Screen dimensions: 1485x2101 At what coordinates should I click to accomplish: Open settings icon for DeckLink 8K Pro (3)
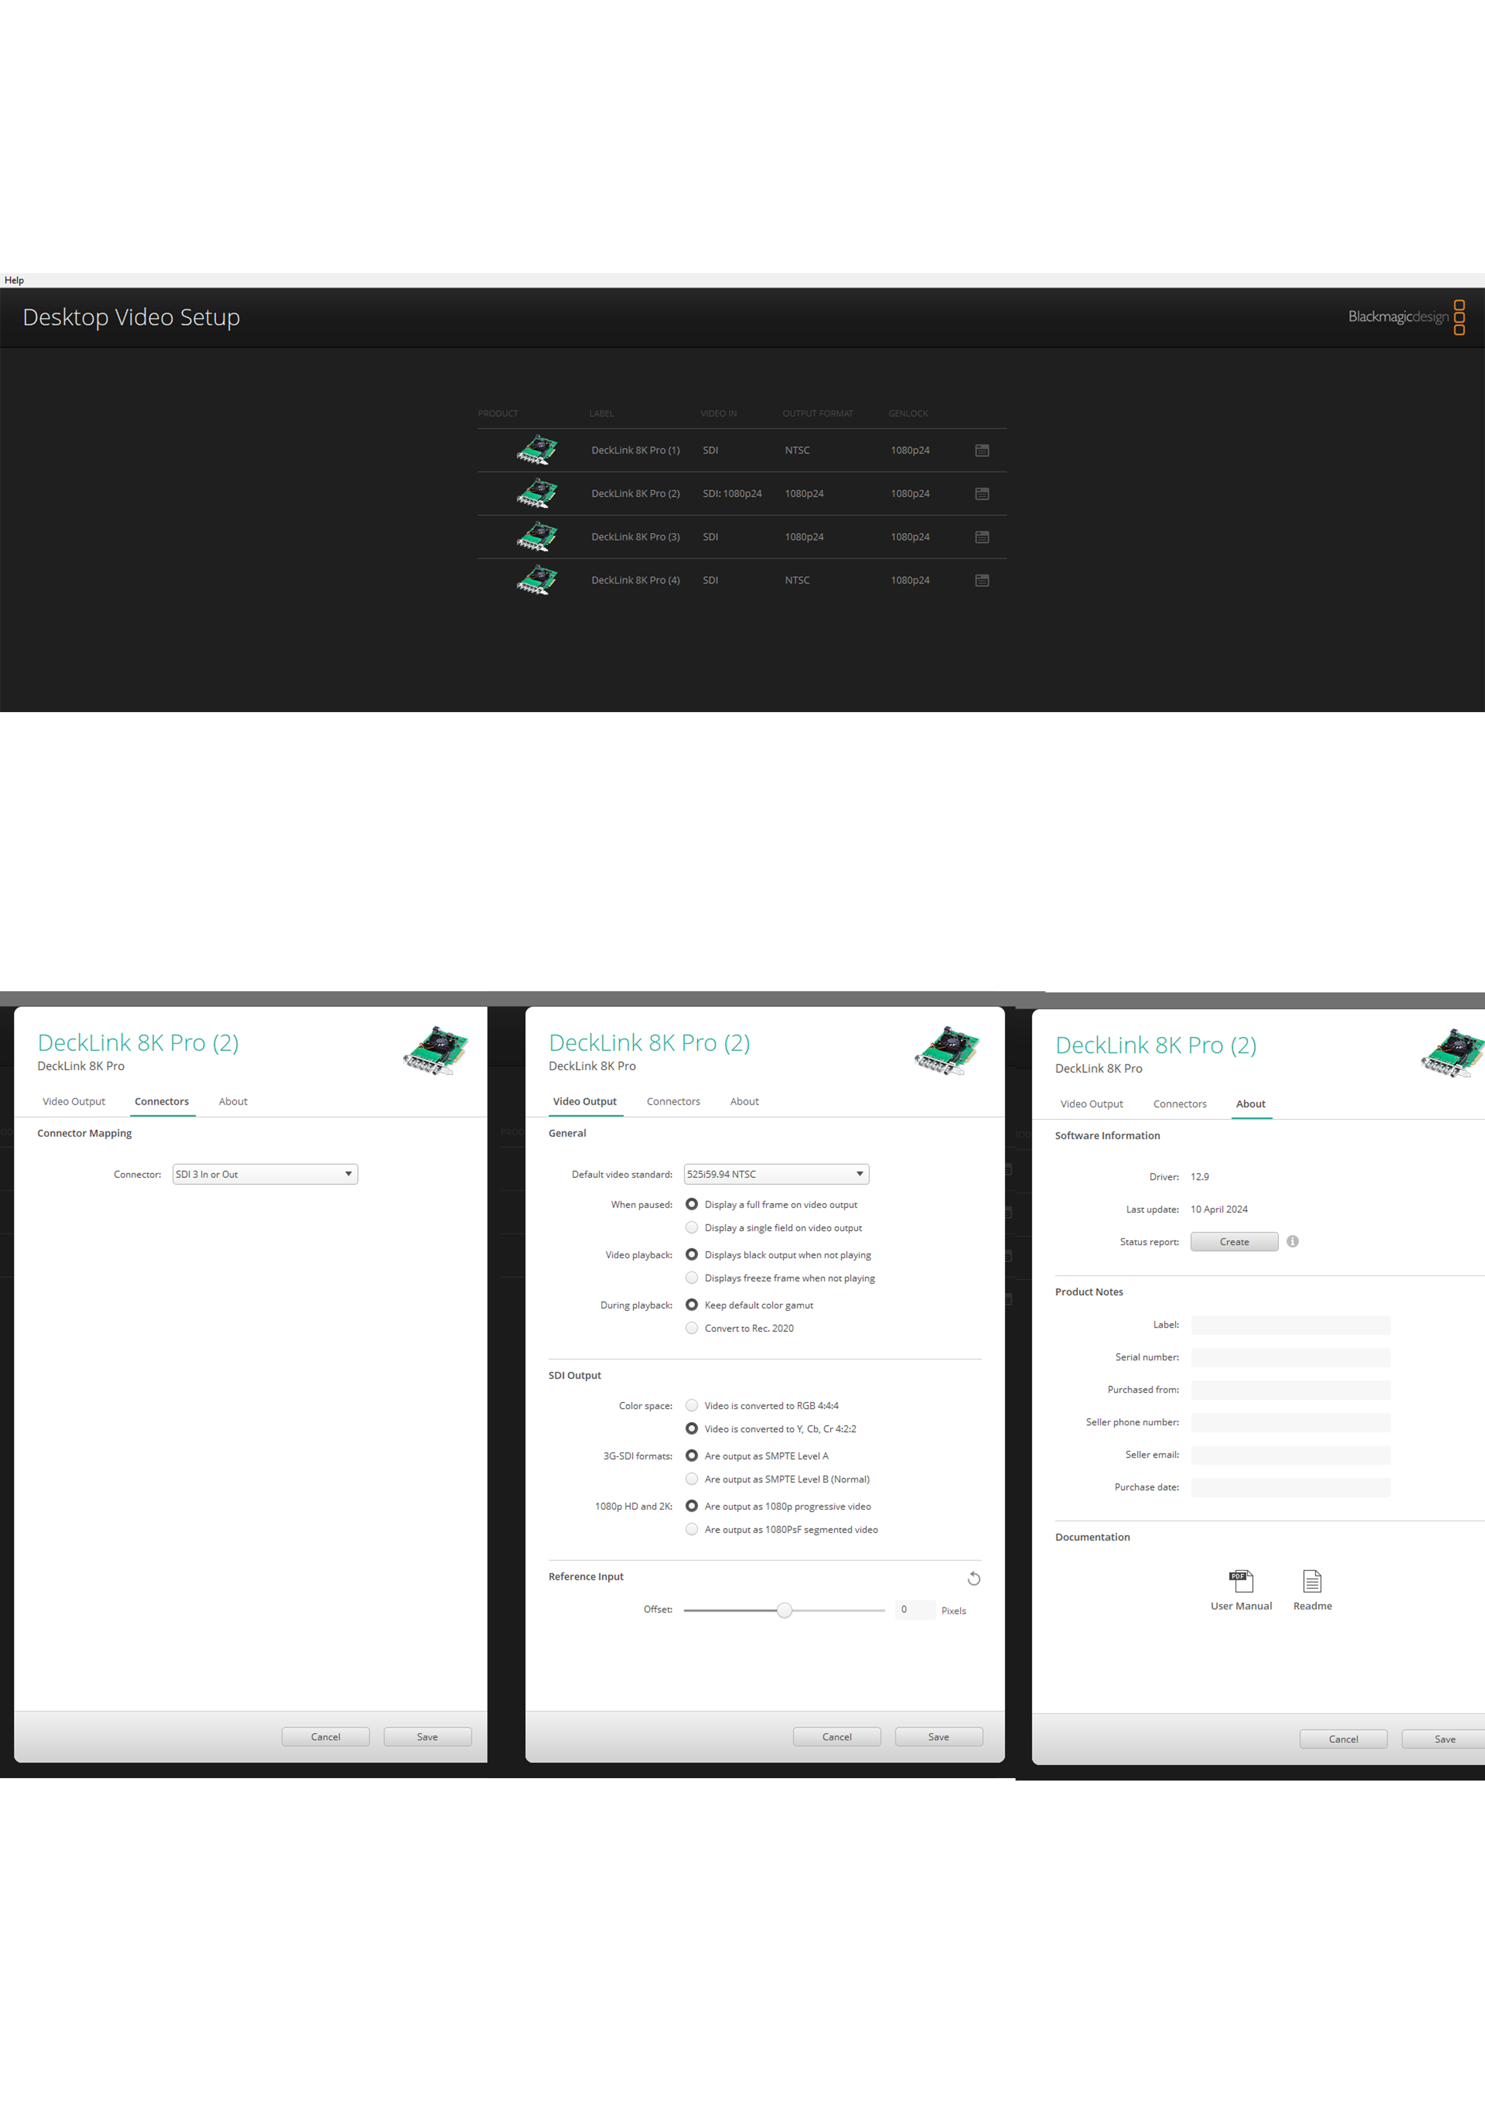coord(982,537)
